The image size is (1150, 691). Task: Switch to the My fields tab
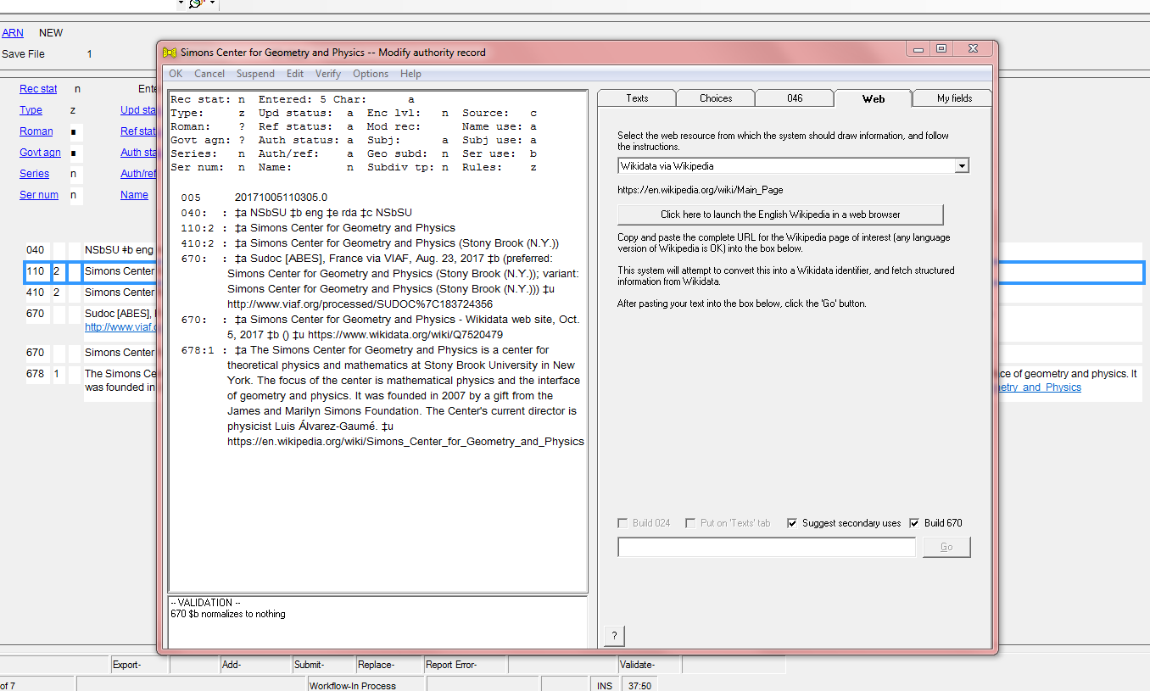[x=954, y=98]
